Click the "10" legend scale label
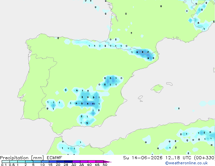Screen dimensions: 215x166 42,165
